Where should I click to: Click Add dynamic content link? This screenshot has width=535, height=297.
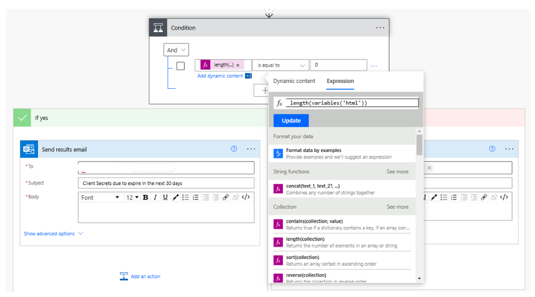tap(220, 75)
